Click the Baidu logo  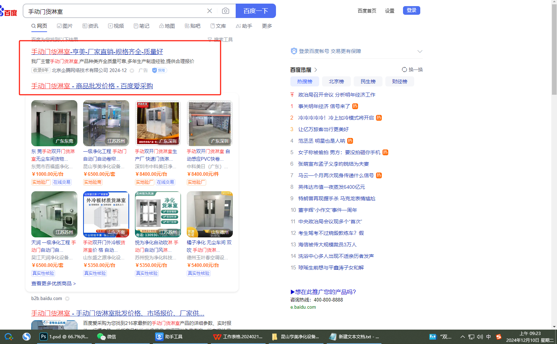[8, 12]
